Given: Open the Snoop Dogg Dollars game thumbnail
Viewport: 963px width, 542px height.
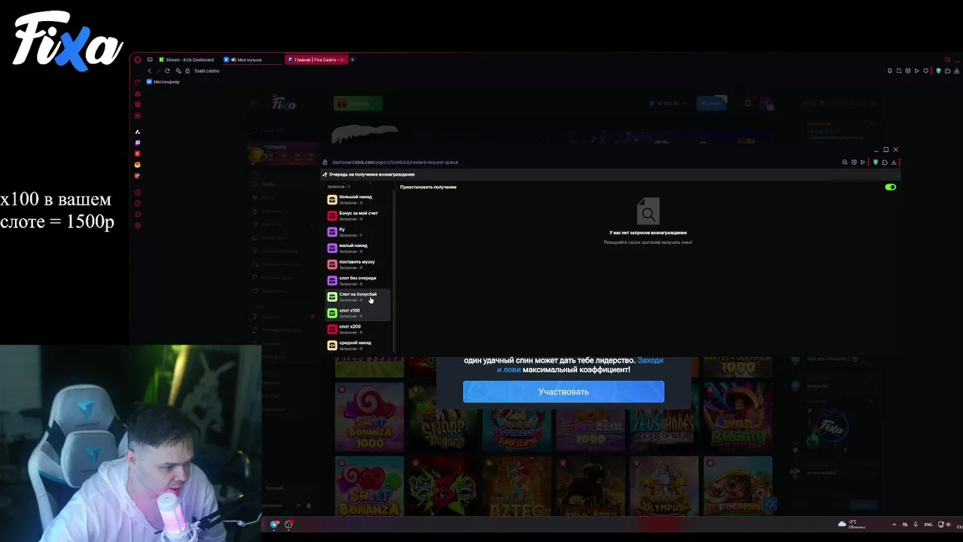Looking at the screenshot, I should pos(442,416).
